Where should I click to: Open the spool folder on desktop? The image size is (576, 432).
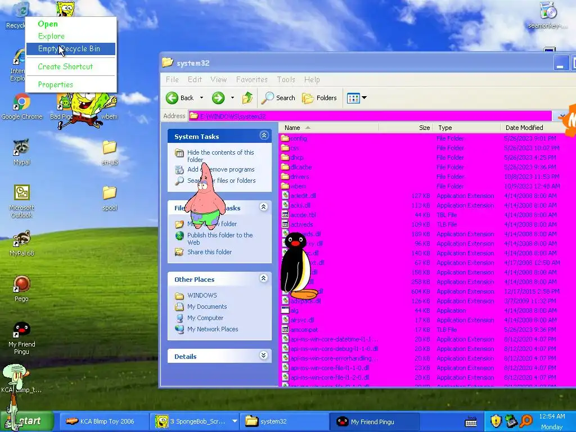pos(110,199)
